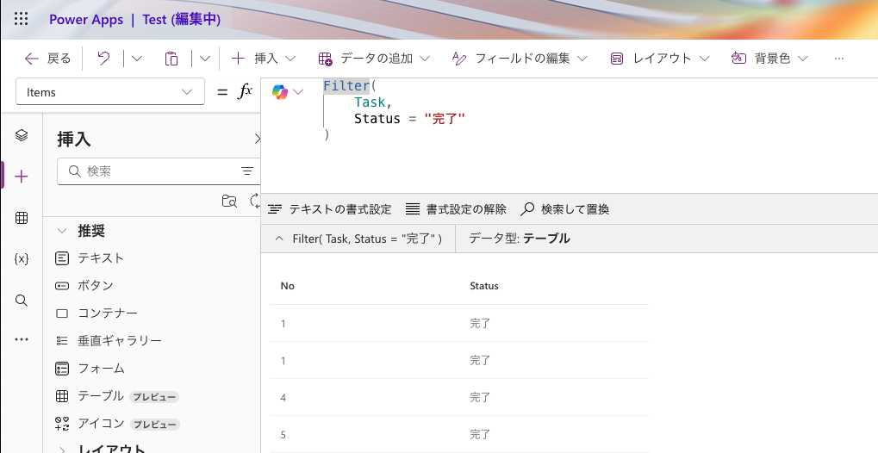The image size is (878, 453).
Task: Open the 背景色 color menu
Action: coord(770,59)
